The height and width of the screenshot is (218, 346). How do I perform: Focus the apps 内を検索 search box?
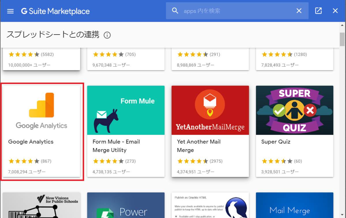point(237,11)
